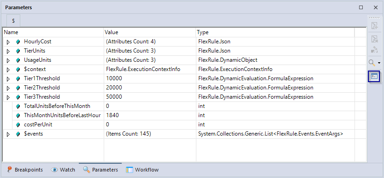Click the costPerUnit int type cell
Screen dimensions: 384x178
pos(201,125)
